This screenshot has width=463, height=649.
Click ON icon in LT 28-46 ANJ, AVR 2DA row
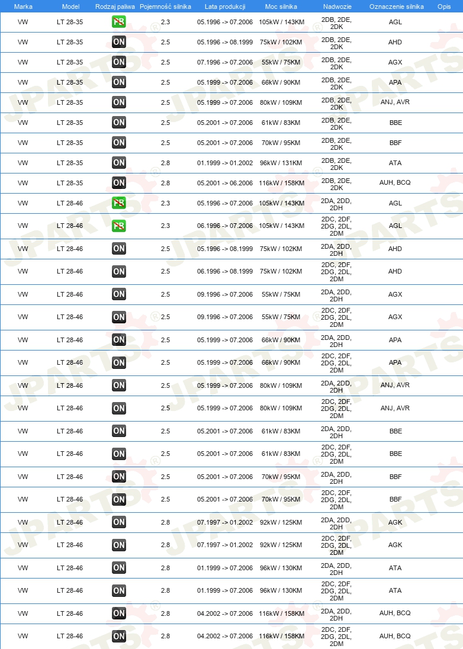pos(119,385)
